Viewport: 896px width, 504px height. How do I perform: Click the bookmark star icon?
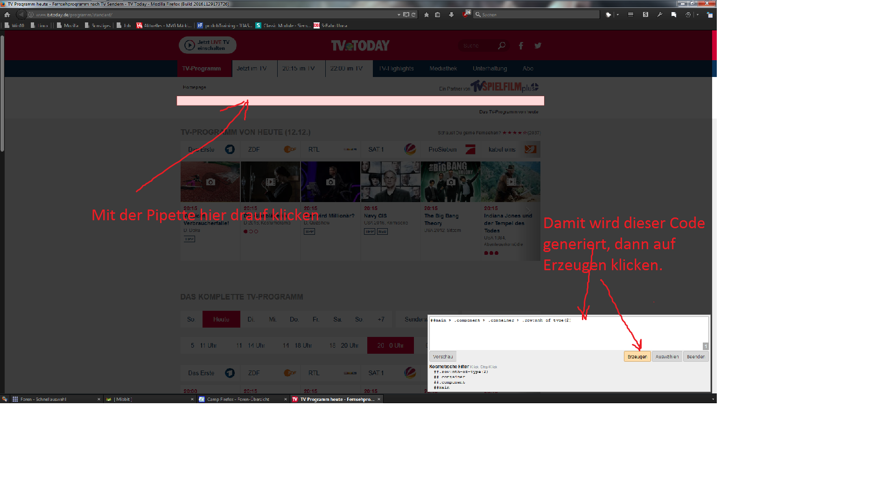pos(427,14)
